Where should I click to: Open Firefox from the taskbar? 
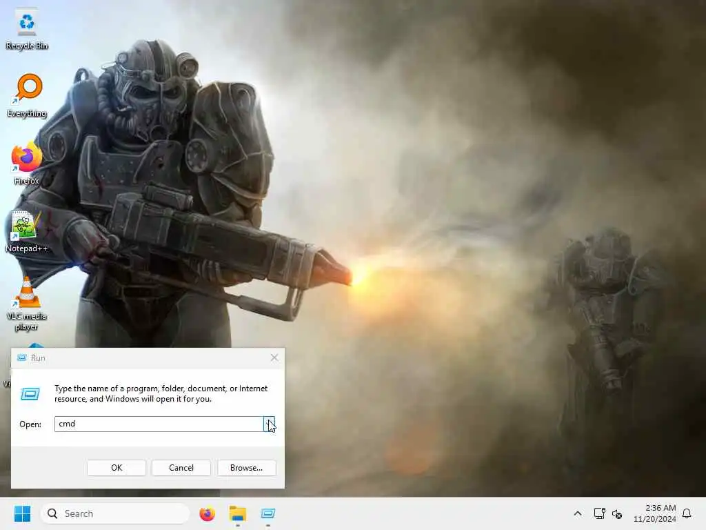tap(207, 513)
